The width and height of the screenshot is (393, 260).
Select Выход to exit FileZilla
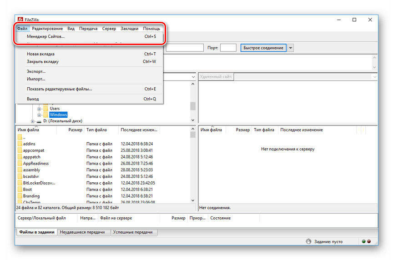pyautogui.click(x=33, y=99)
